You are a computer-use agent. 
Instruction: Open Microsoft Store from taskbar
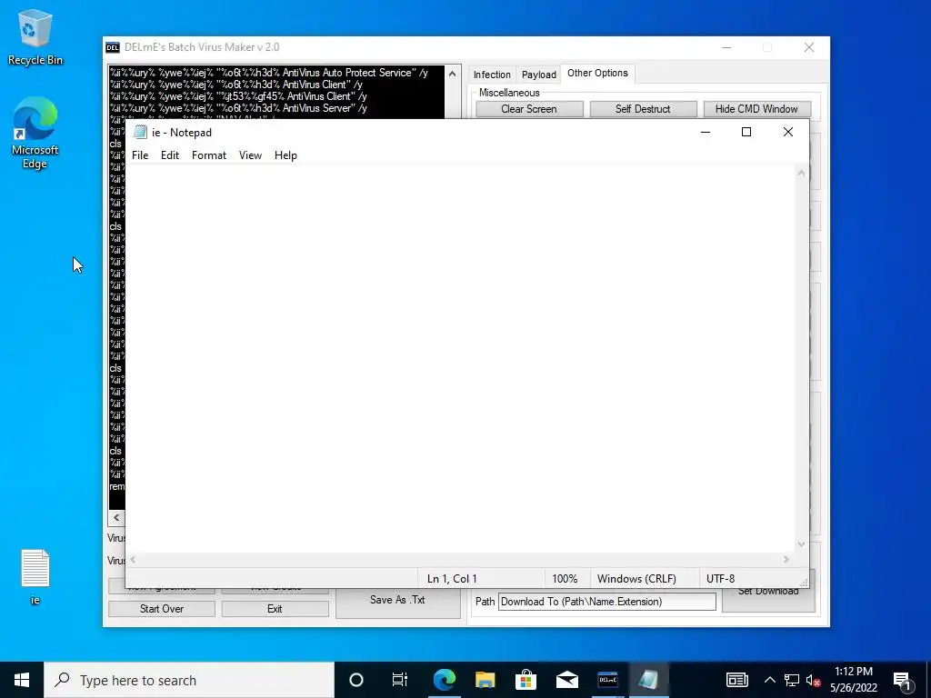526,680
